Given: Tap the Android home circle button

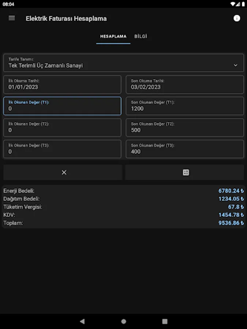Looking at the screenshot, I should [x=124, y=321].
